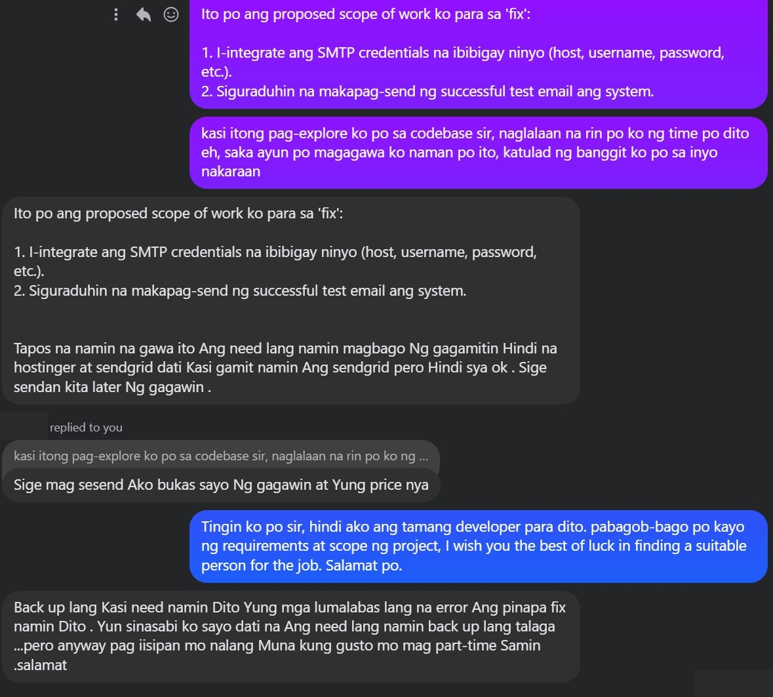Select the 'Sige mag sesend Ako bukas' message
773x697 pixels.
tap(221, 485)
